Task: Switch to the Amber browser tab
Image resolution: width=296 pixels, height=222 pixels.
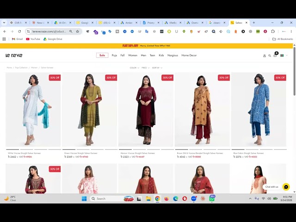Action: (129, 23)
